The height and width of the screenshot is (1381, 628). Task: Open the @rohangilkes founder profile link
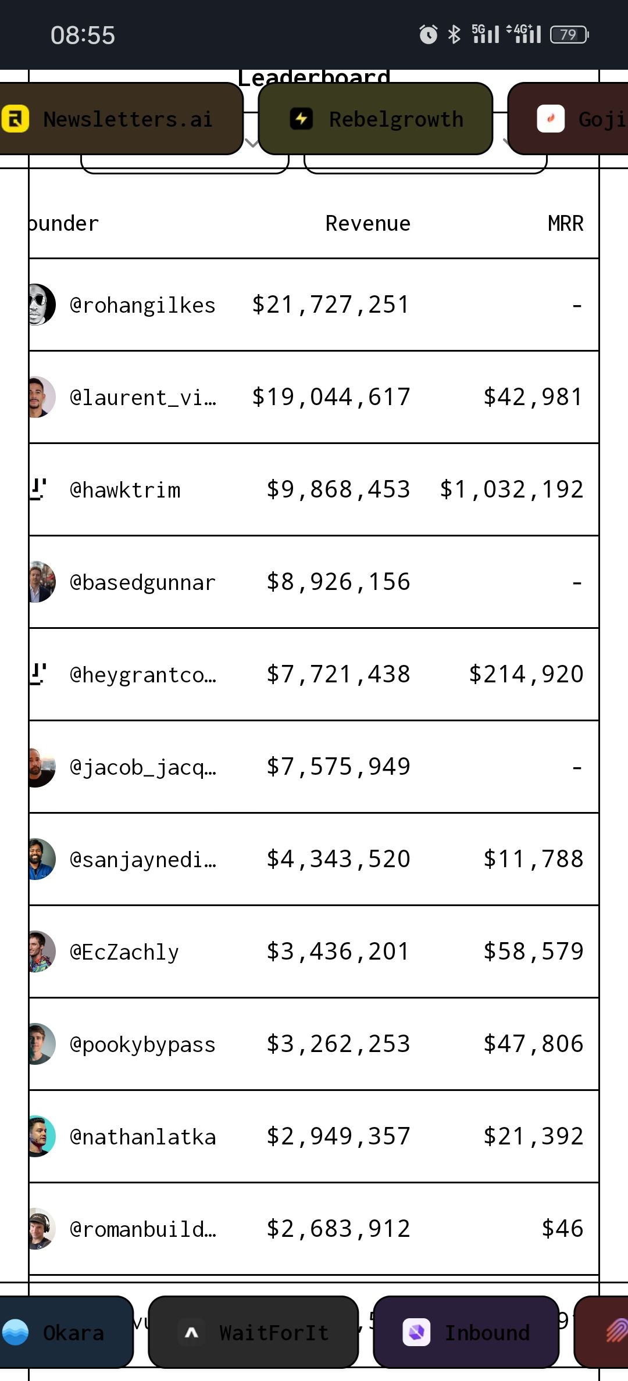click(142, 305)
